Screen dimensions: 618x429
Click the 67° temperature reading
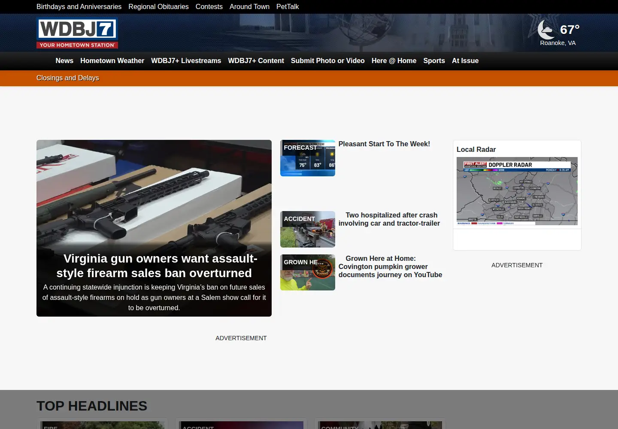click(570, 30)
